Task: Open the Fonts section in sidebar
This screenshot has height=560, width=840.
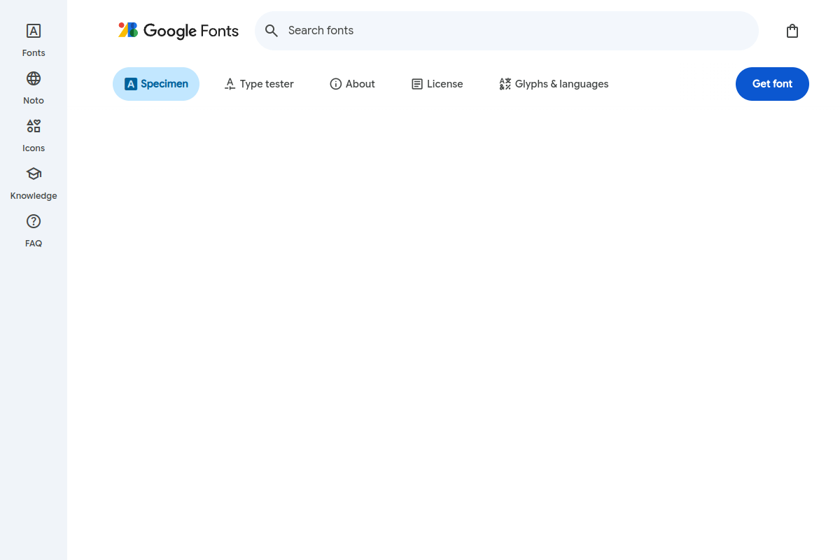Action: point(34,40)
